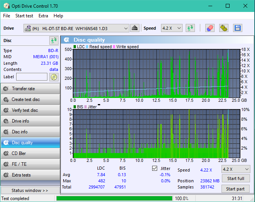Click the Drive info sidebar icon
255x202 pixels.
pyautogui.click(x=6, y=121)
